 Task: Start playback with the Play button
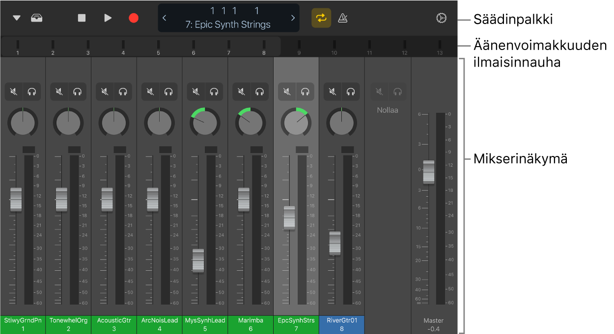pyautogui.click(x=108, y=18)
